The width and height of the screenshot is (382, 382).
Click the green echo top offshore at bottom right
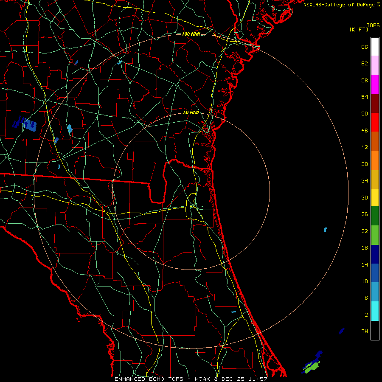pos(312,368)
